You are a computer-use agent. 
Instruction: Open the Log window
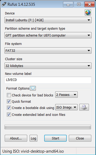point(33,138)
